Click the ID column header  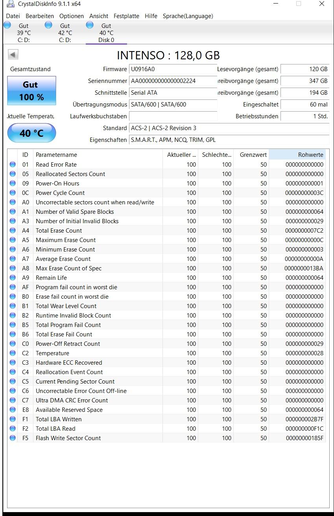[26, 155]
